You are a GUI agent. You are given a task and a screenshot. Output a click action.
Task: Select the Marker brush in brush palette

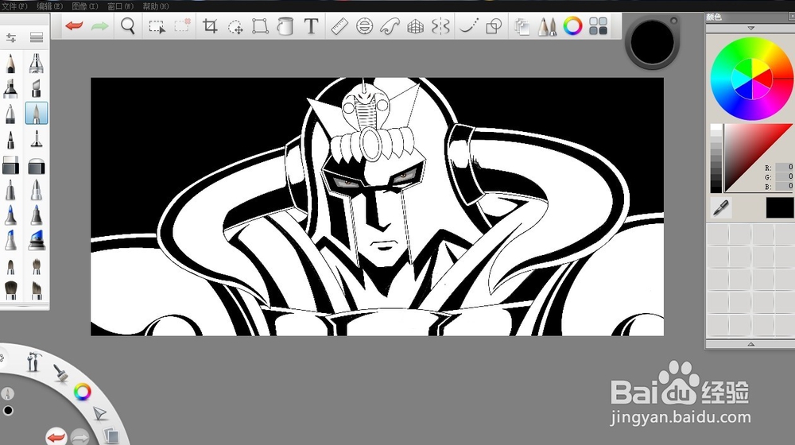[x=10, y=87]
